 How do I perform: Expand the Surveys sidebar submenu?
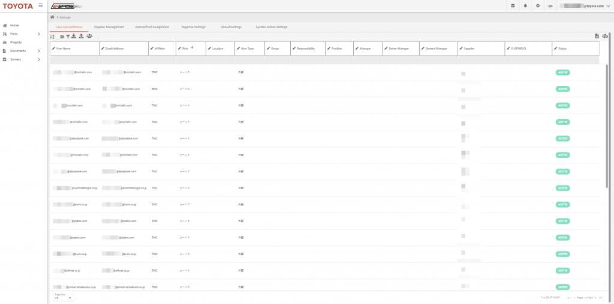39,59
